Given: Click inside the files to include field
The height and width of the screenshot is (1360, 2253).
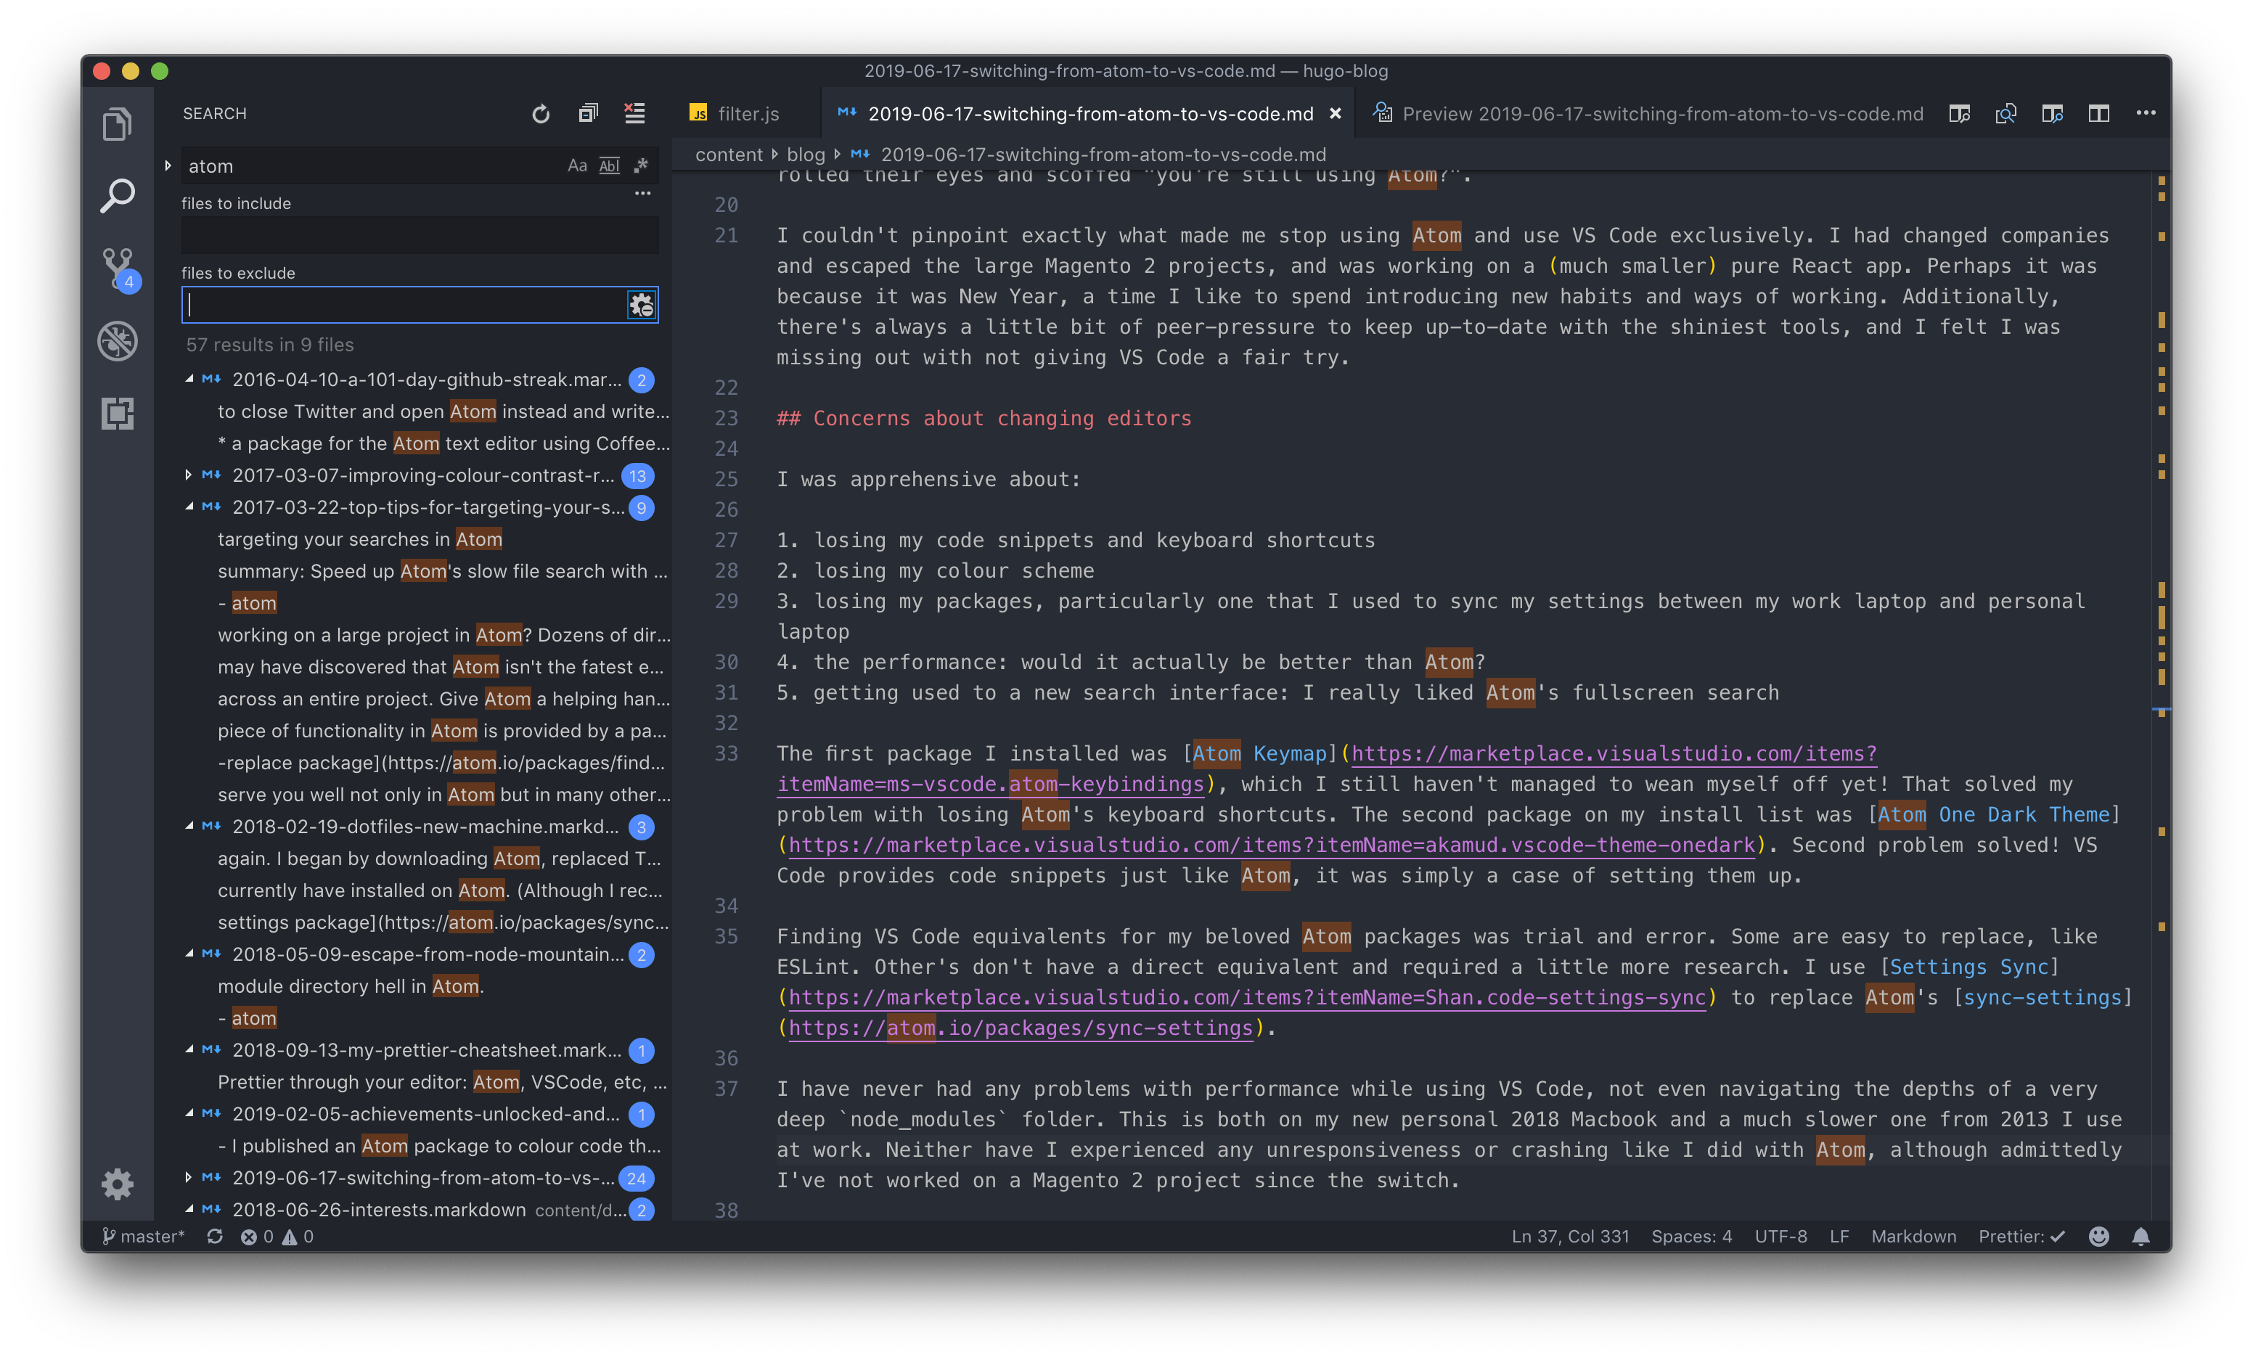Looking at the screenshot, I should [419, 236].
